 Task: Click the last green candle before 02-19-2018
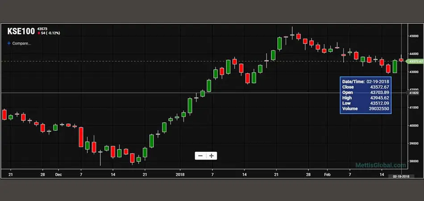(395, 67)
